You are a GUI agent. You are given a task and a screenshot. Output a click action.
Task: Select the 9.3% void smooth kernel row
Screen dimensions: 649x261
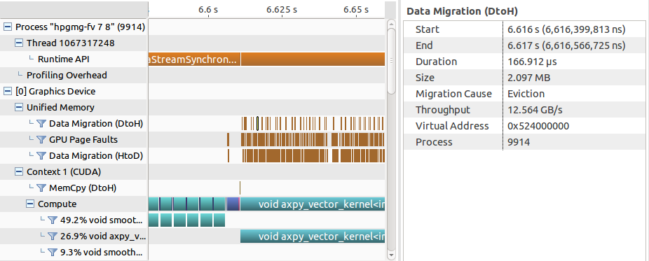pyautogui.click(x=101, y=252)
